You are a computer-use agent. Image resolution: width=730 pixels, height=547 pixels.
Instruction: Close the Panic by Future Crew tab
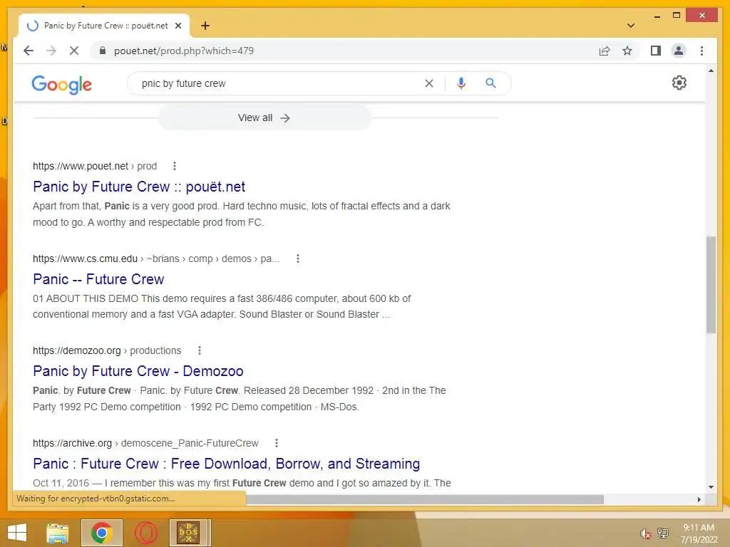pos(178,26)
